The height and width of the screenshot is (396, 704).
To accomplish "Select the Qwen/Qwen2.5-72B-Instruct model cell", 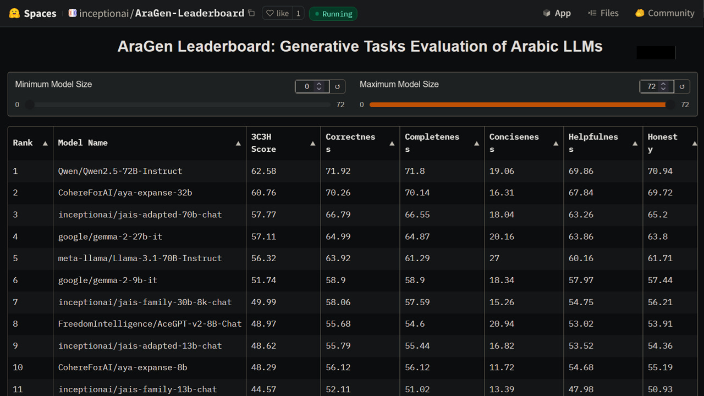I will click(150, 171).
